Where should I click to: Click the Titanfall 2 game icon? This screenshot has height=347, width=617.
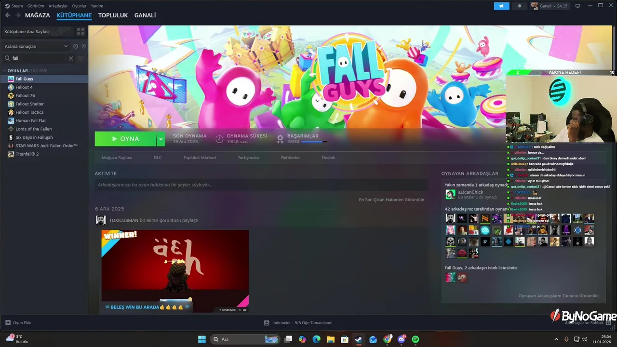11,154
